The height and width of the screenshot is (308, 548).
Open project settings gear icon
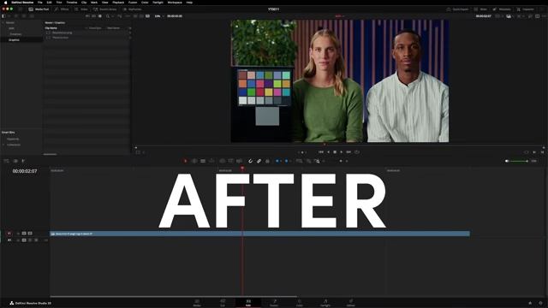540,303
